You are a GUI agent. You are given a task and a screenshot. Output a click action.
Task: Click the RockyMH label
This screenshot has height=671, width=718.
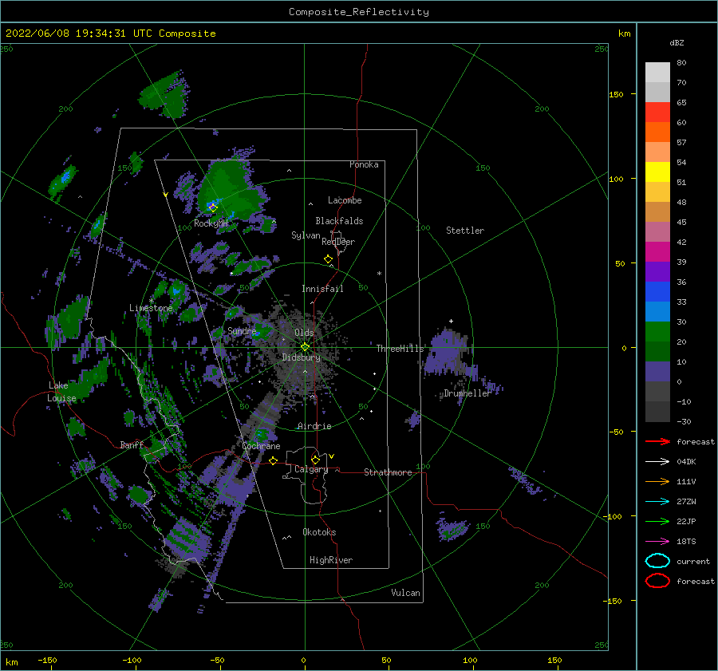click(x=211, y=223)
